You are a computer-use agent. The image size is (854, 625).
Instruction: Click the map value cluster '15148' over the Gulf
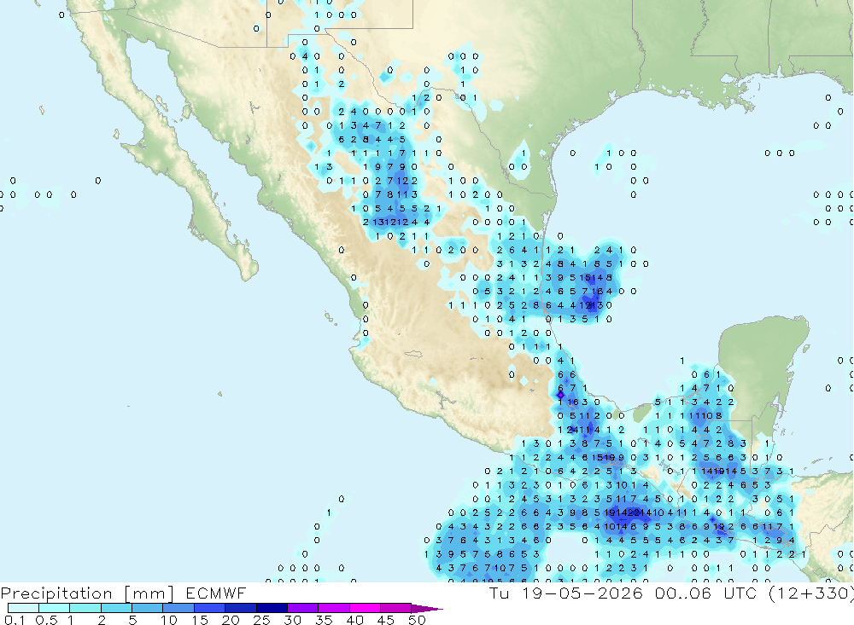[596, 277]
